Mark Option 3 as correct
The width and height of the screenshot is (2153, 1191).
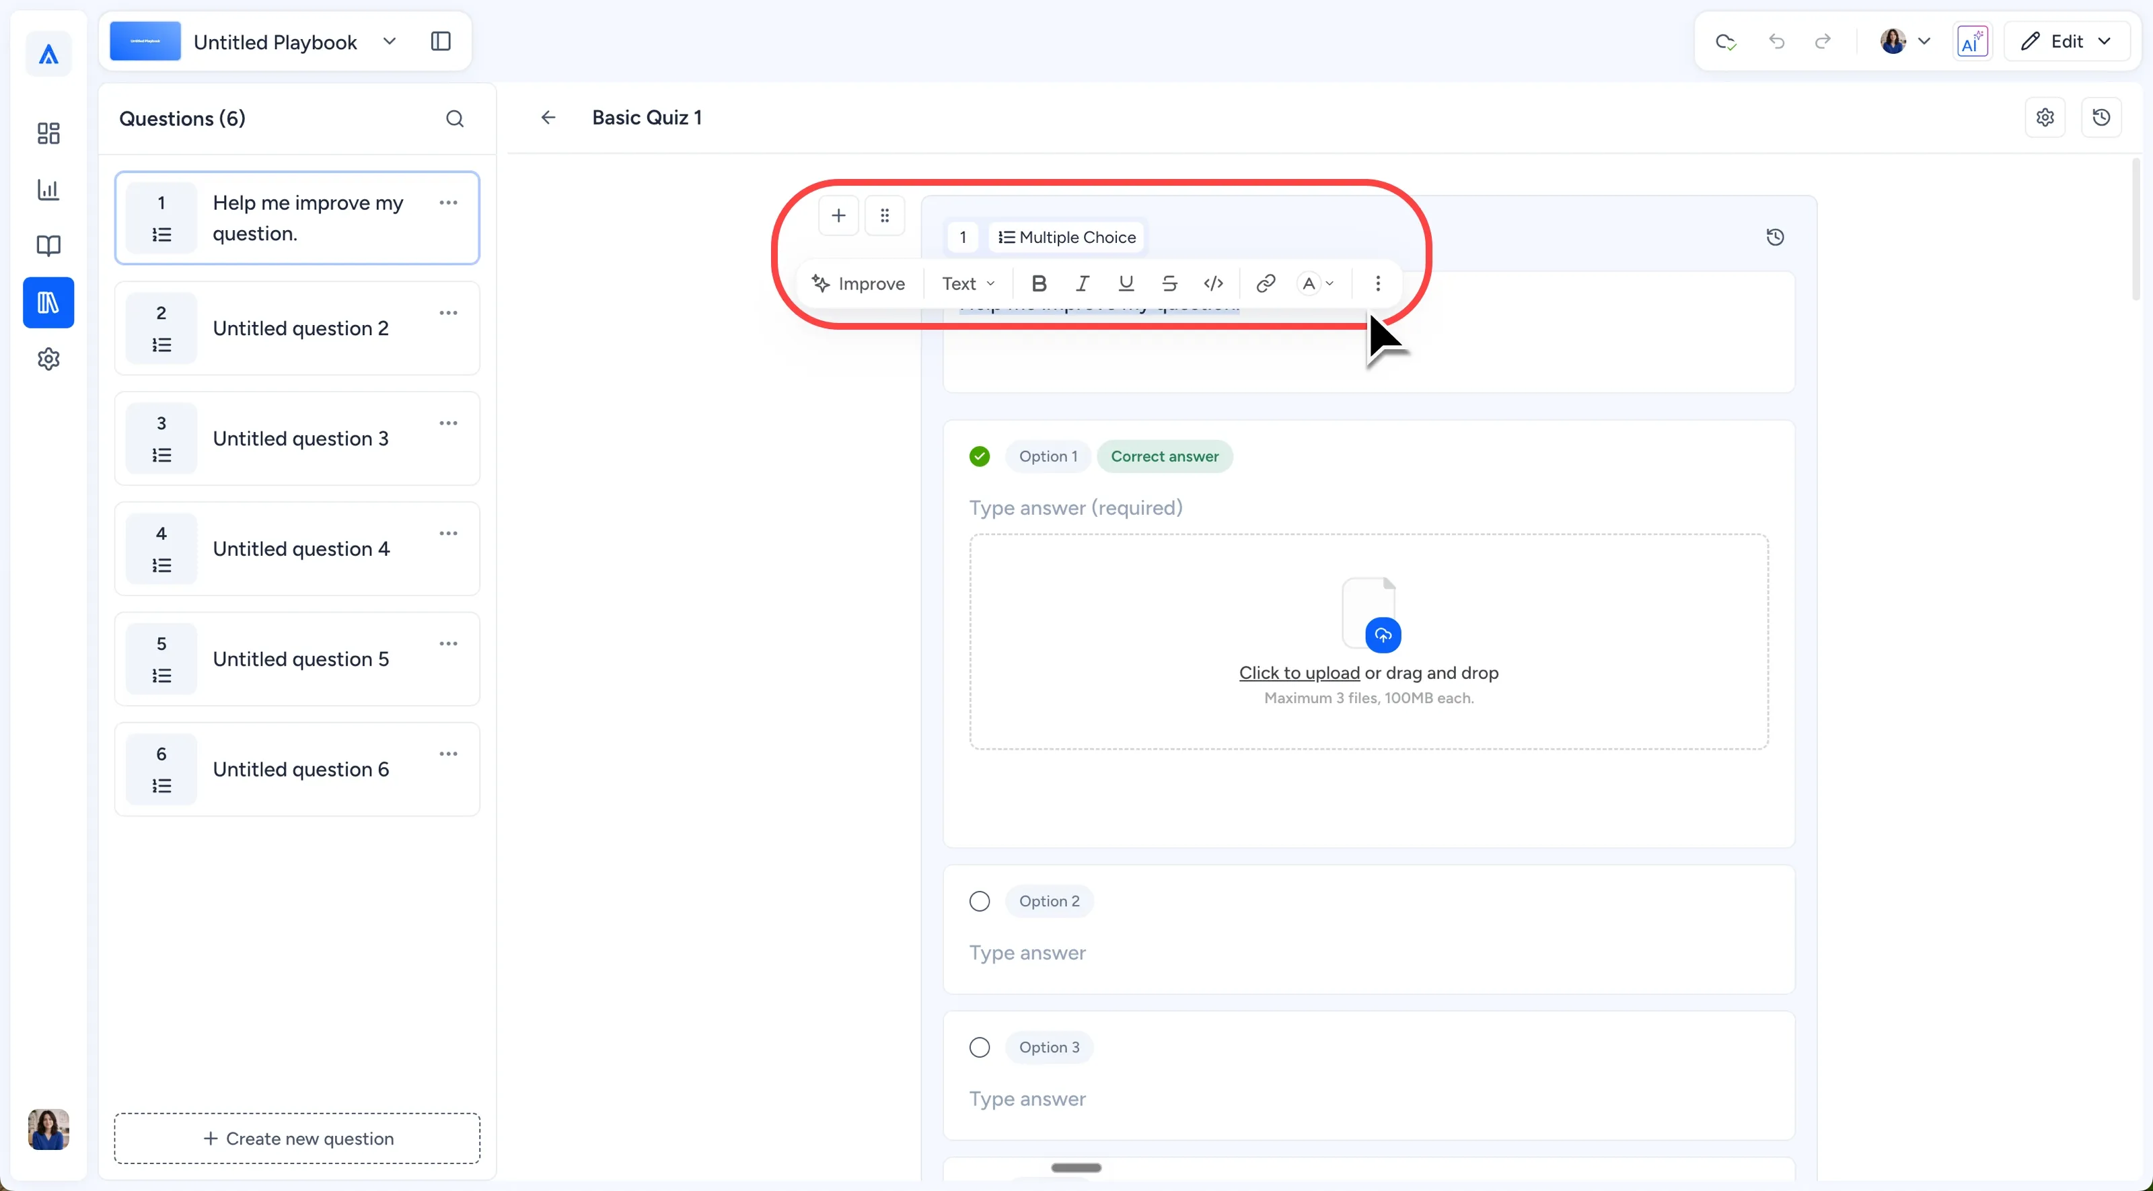click(x=980, y=1048)
